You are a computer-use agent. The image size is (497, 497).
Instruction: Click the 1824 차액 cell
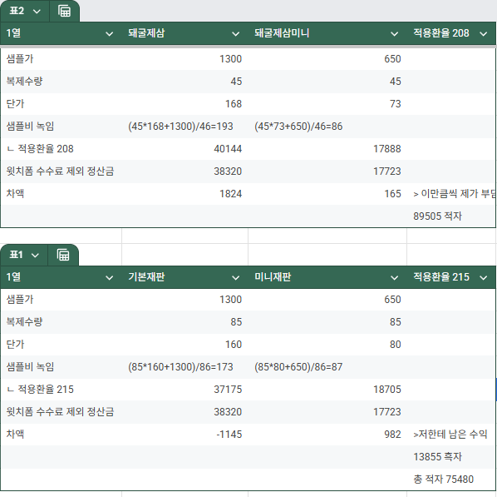(185, 194)
